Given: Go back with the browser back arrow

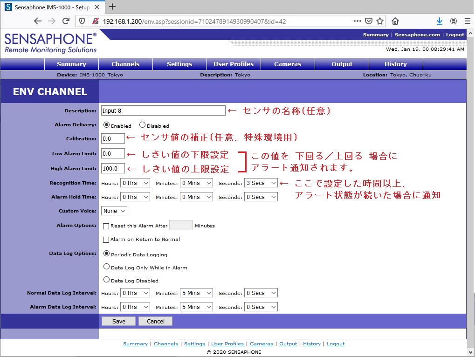Looking at the screenshot, I should tap(38, 21).
